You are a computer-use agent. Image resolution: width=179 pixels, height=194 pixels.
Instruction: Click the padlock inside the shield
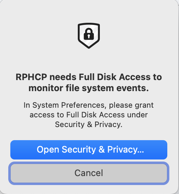coord(89,34)
